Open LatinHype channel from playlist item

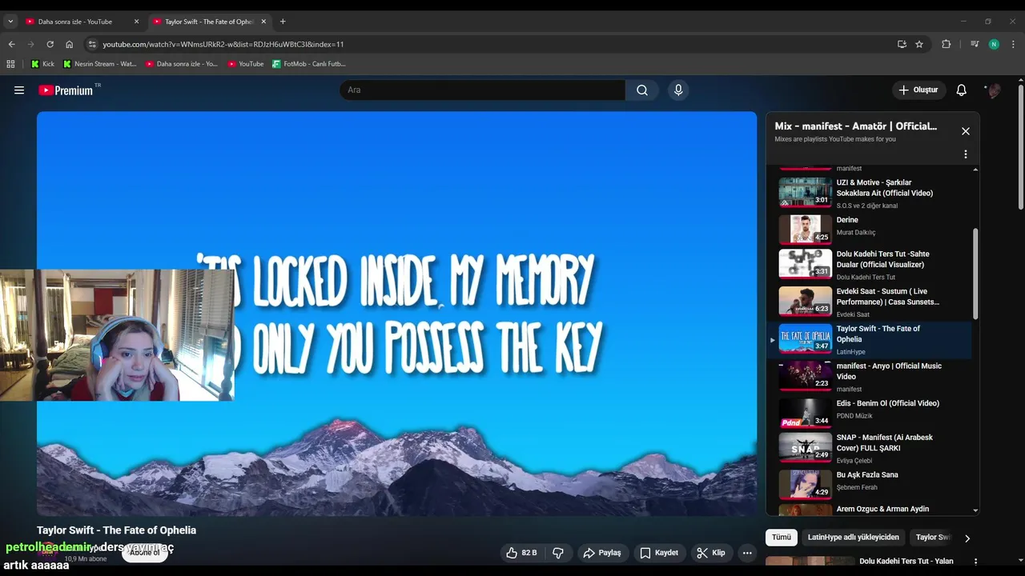pos(851,352)
